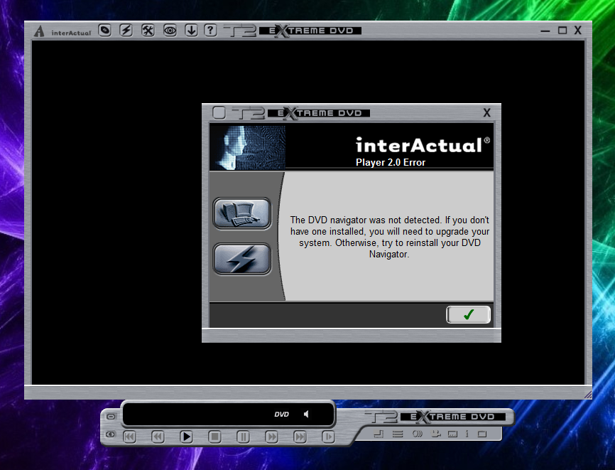Rewind playback with the double-left arrow button
Image resolution: width=615 pixels, height=470 pixels.
158,437
